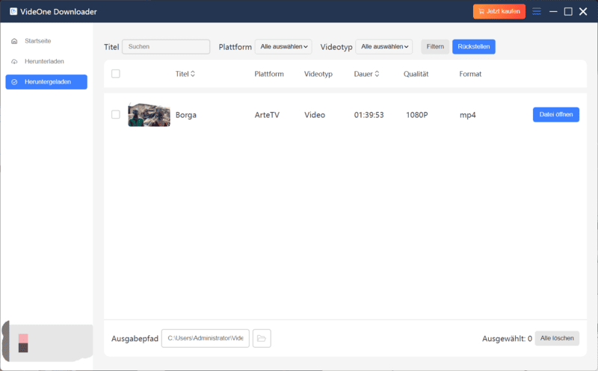Sort list by Titel arrows icon
The image size is (598, 371).
pyautogui.click(x=193, y=74)
